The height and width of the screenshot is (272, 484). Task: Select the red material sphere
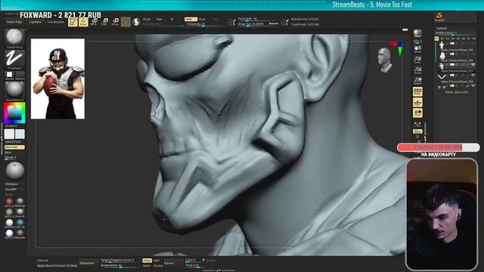click(9, 202)
